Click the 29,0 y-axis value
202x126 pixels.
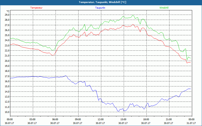point(7,15)
